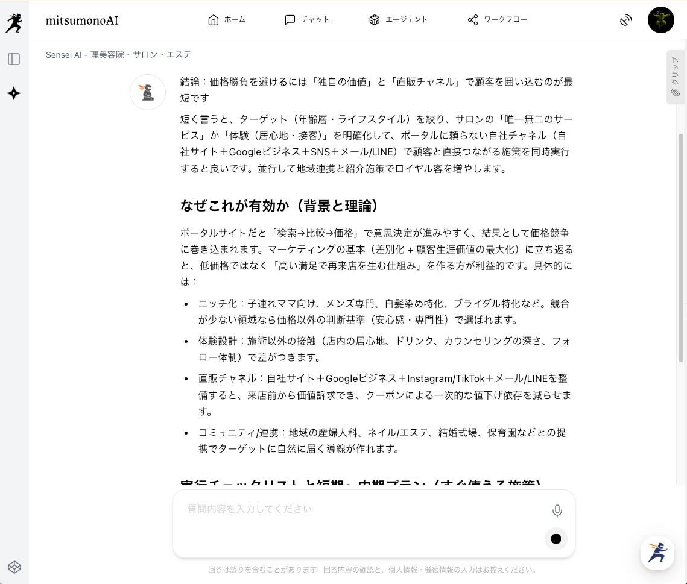
Task: Expand the クリップ side panel tab
Action: pos(675,77)
